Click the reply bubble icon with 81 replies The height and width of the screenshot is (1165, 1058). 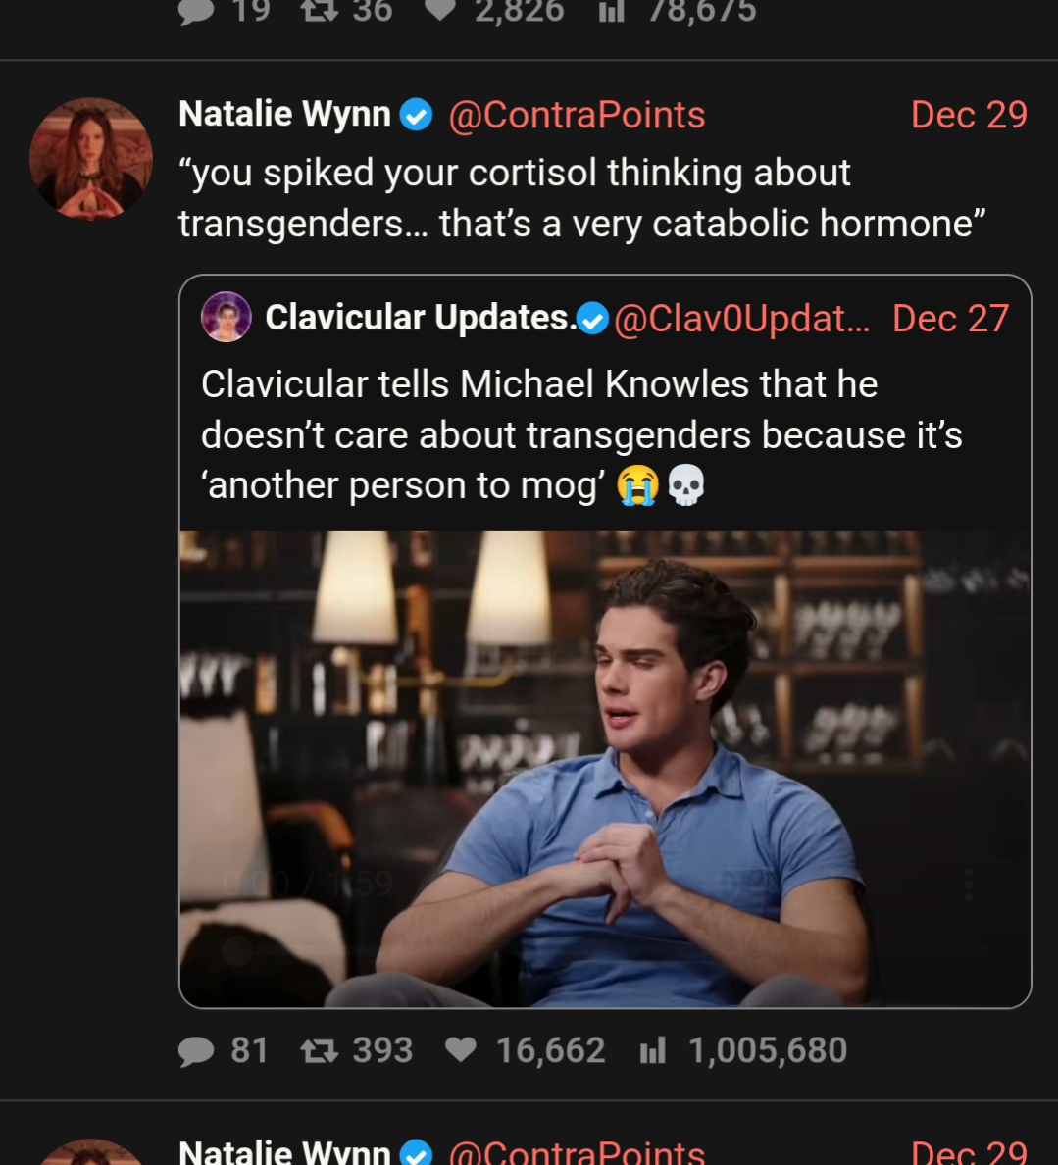[196, 1051]
